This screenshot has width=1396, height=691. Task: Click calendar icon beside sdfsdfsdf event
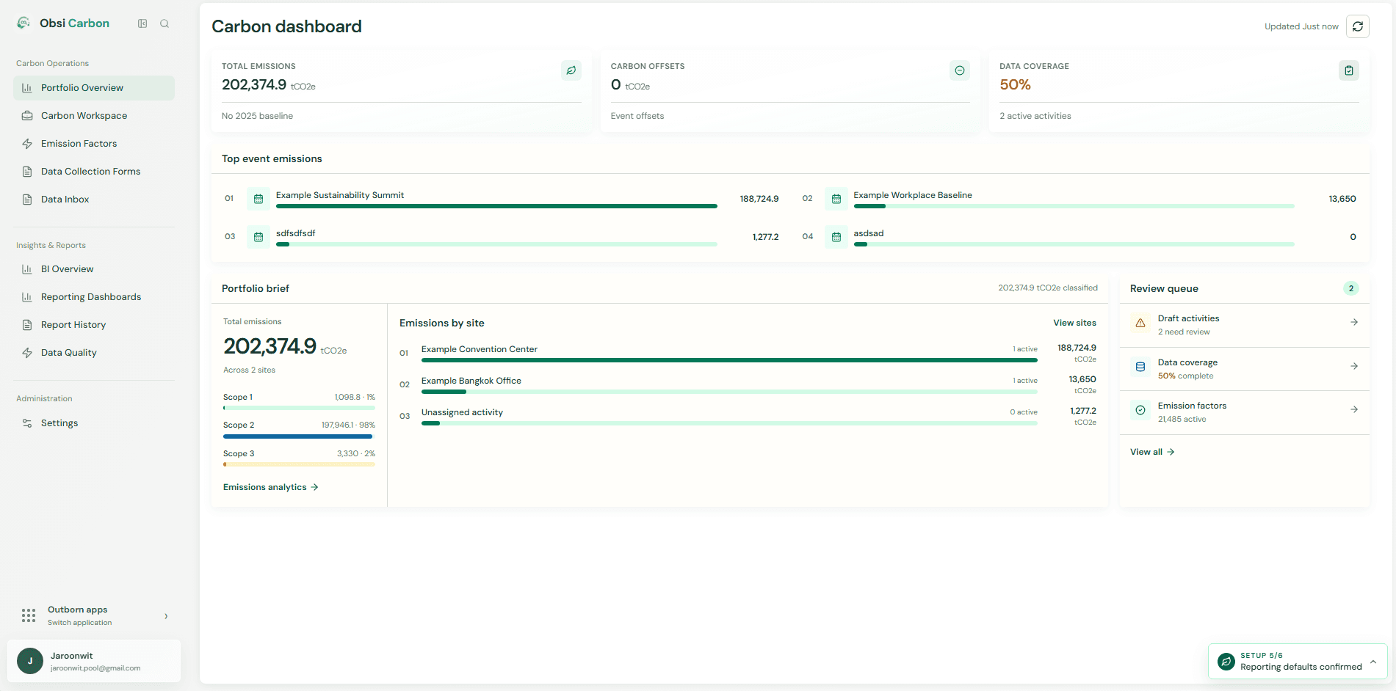[x=258, y=237]
